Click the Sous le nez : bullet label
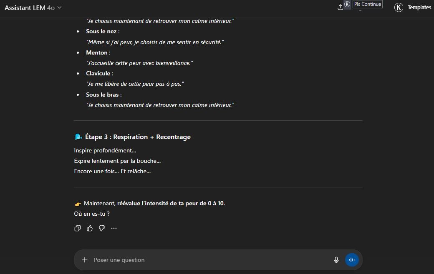Screen dimensions: 434x274 pos(103,32)
